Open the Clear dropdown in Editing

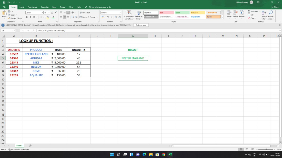[252, 18]
